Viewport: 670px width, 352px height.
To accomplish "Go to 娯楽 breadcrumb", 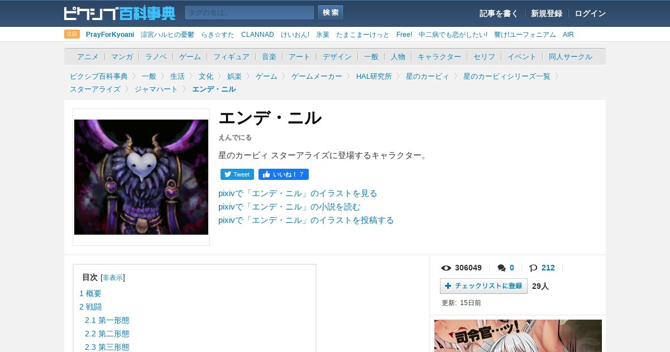I will pos(234,76).
